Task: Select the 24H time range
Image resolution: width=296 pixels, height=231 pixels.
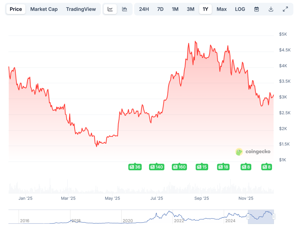Action: click(x=144, y=9)
